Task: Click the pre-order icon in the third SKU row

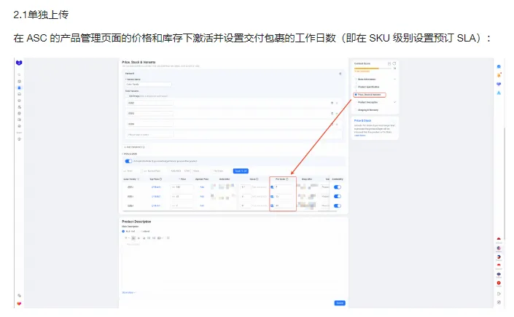Action: [x=272, y=206]
